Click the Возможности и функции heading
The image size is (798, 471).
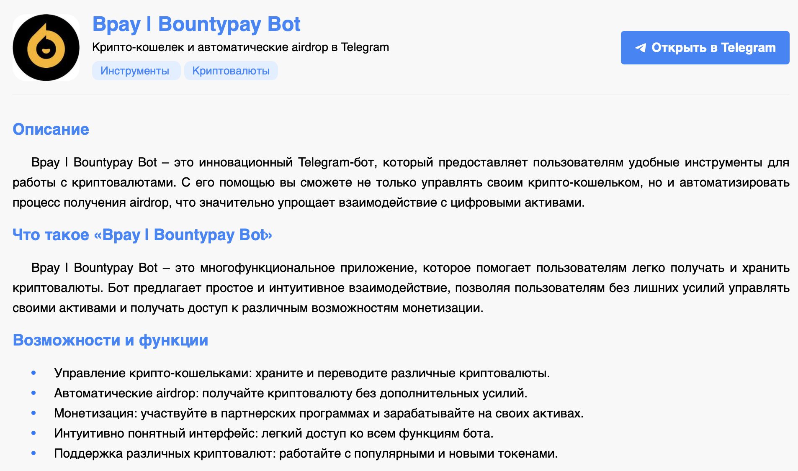point(111,340)
